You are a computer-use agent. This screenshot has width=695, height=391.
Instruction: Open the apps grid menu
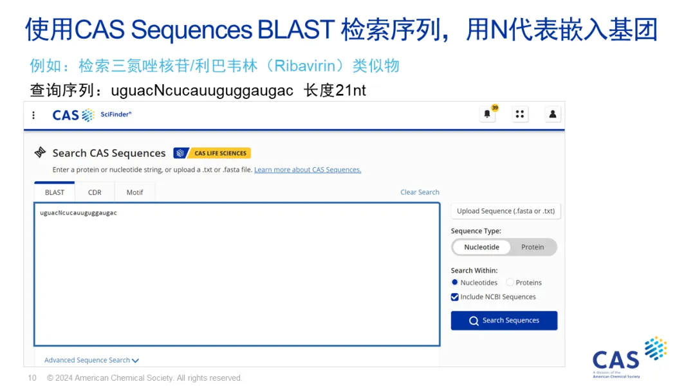pyautogui.click(x=519, y=114)
